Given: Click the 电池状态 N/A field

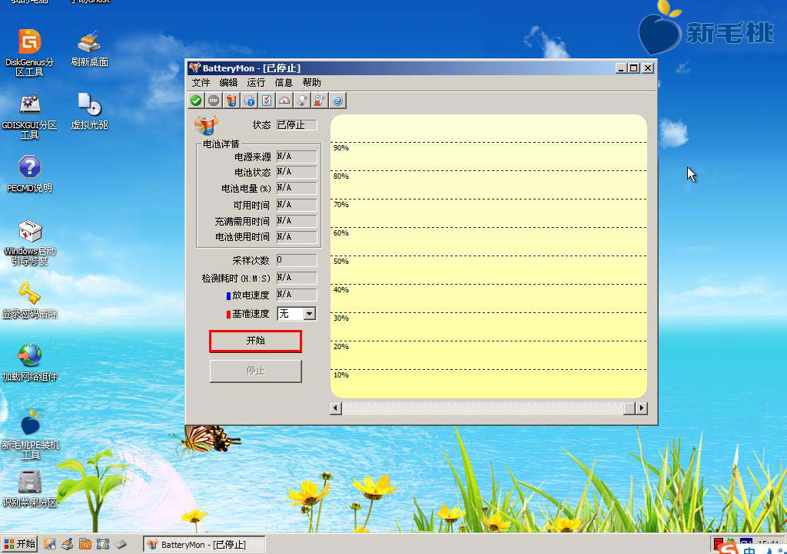Looking at the screenshot, I should click(x=297, y=172).
